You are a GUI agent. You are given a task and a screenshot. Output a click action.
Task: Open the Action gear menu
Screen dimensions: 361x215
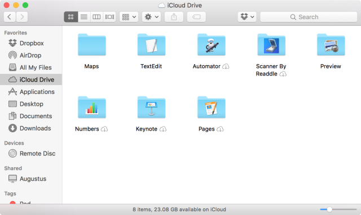[151, 17]
